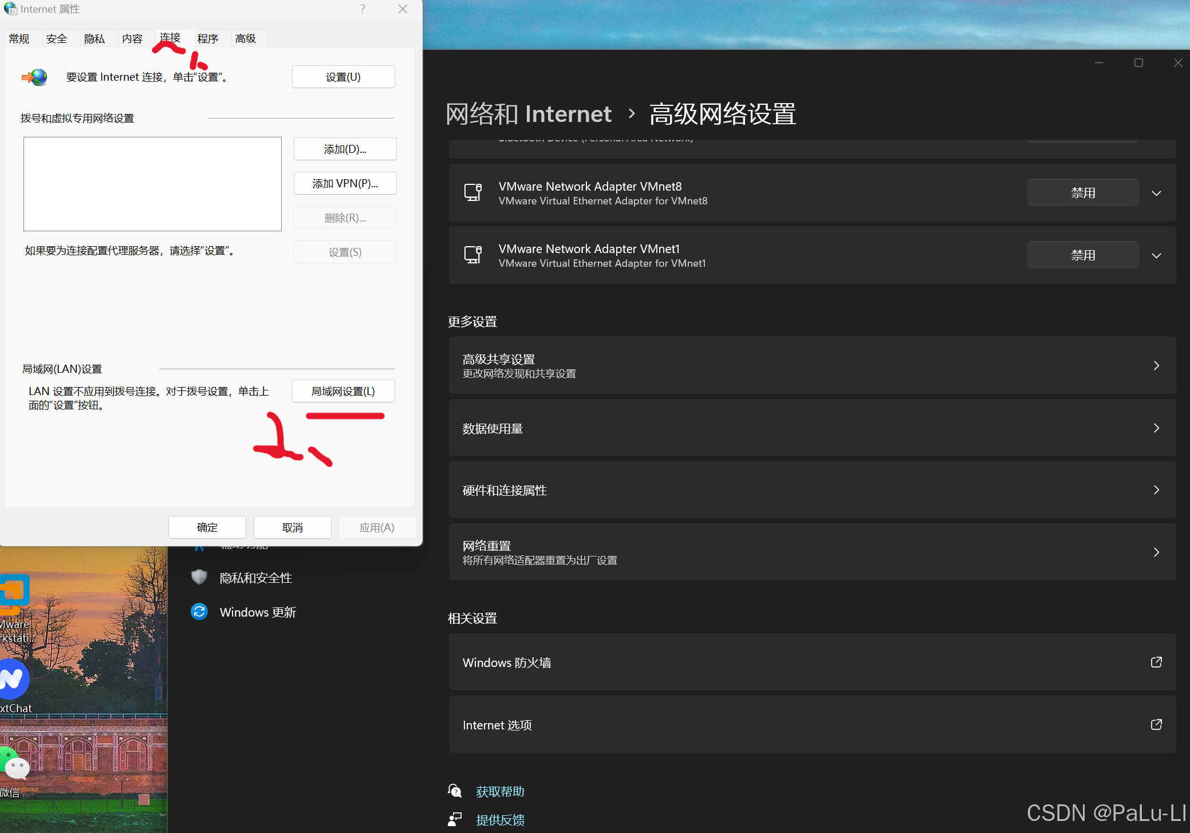This screenshot has height=833, width=1190.
Task: Open the Internet 选项 related setting
Action: tap(813, 725)
